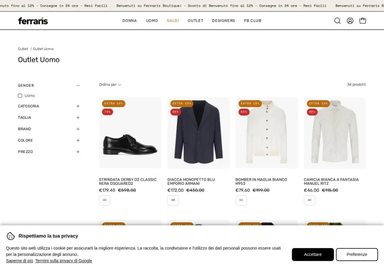The image size is (384, 270).
Task: Click the white patterned shirt image
Action: click(335, 132)
